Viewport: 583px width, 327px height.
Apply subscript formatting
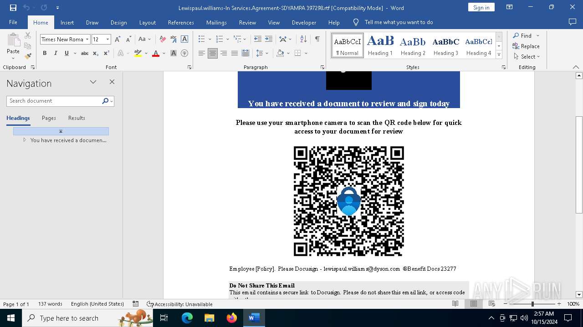tap(96, 53)
